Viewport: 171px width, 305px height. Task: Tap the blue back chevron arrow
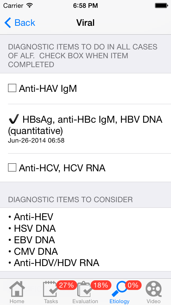pyautogui.click(x=8, y=23)
